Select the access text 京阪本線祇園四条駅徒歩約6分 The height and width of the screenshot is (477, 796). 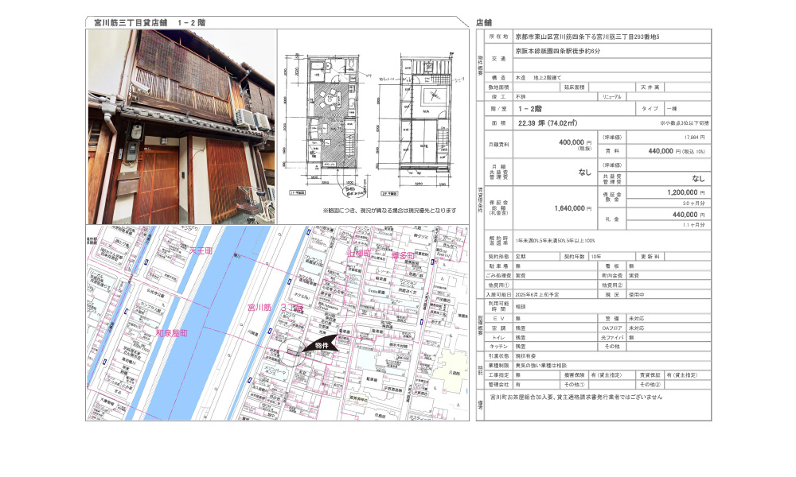coord(557,51)
